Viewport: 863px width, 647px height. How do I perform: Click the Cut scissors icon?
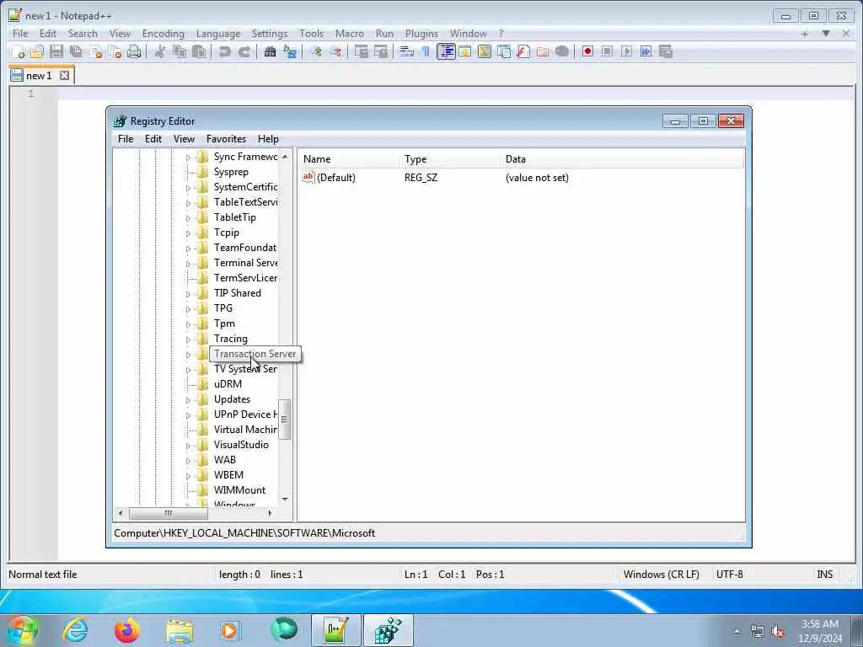(160, 51)
